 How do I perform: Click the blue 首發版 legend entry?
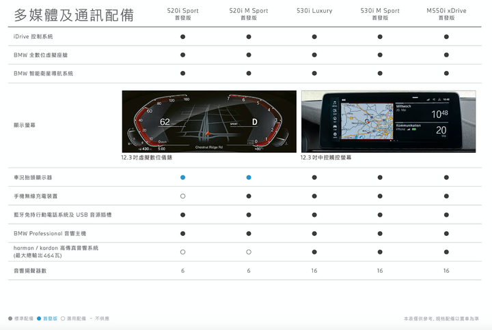pyautogui.click(x=47, y=318)
